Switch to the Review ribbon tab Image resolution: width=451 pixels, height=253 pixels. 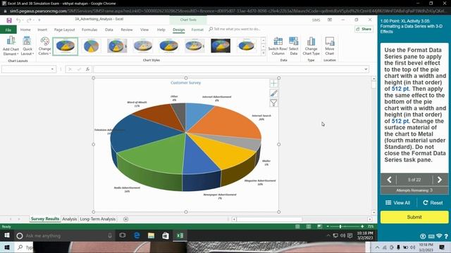[127, 30]
